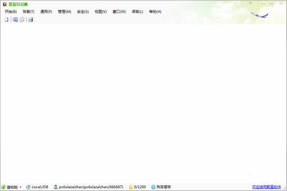287x191 pixels.
Task: Click the printer toolbar icon
Action: click(31, 20)
